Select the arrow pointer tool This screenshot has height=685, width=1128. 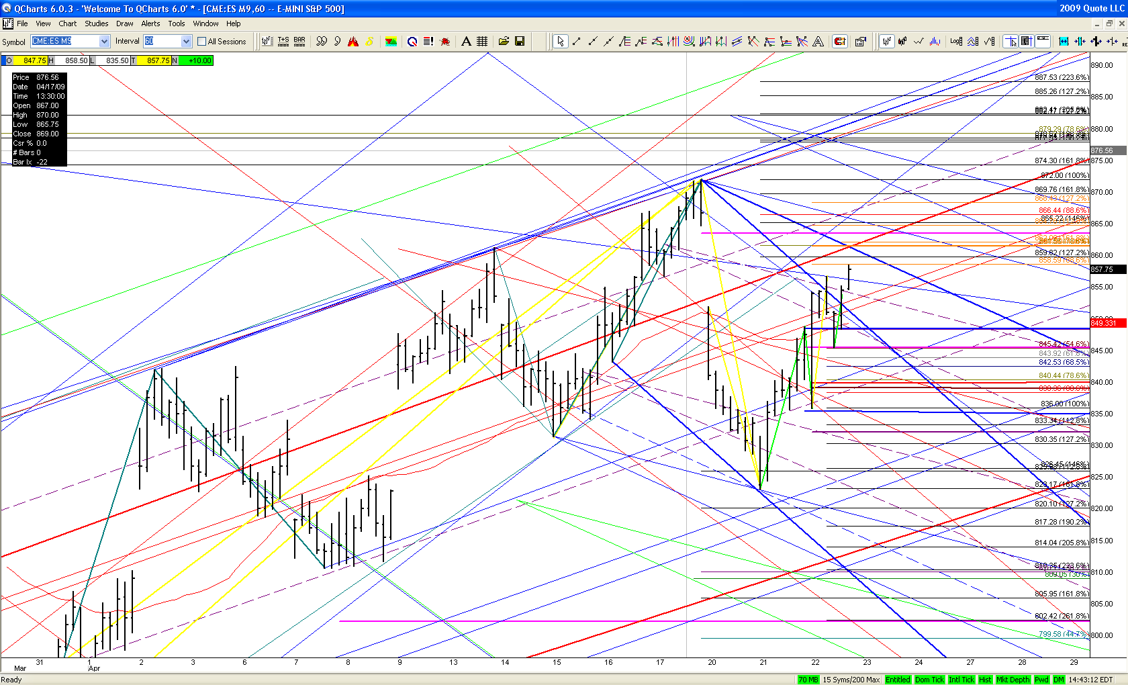tap(560, 42)
